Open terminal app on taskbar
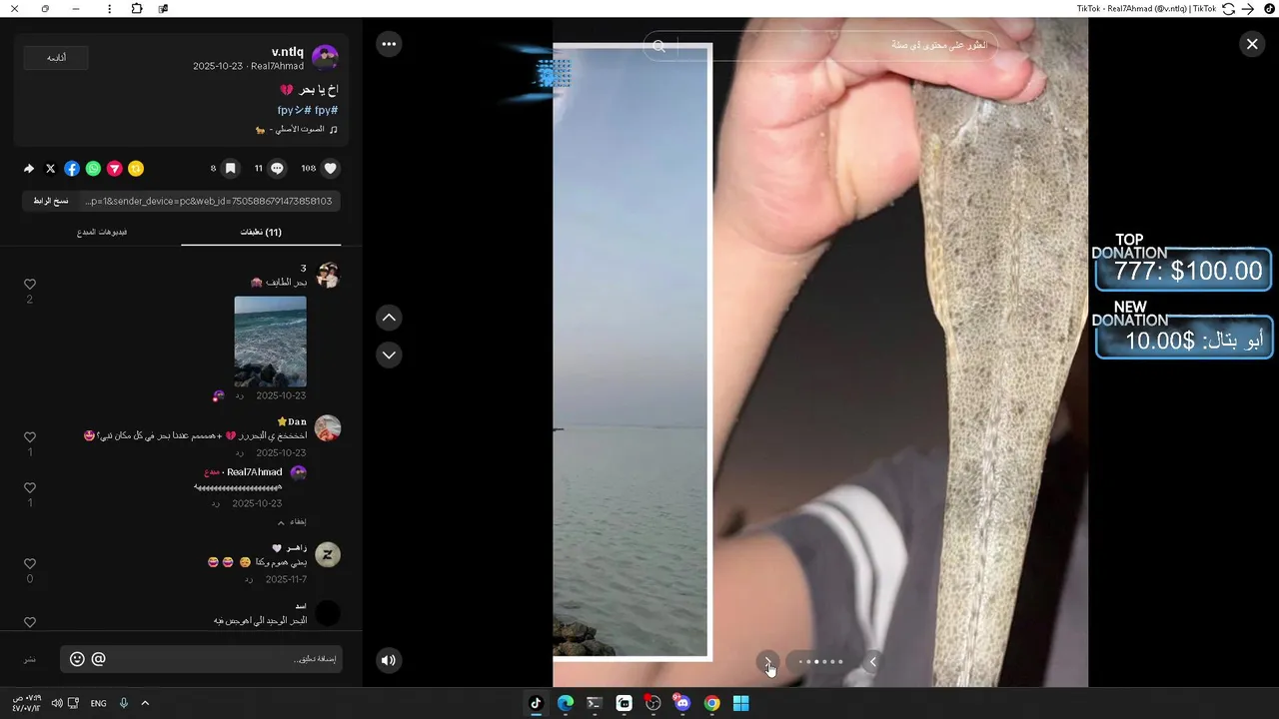Screen dimensions: 1279x719 595,703
